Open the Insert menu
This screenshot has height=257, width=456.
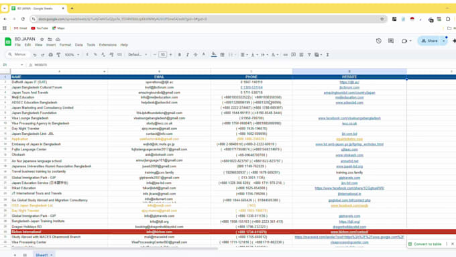click(x=51, y=45)
